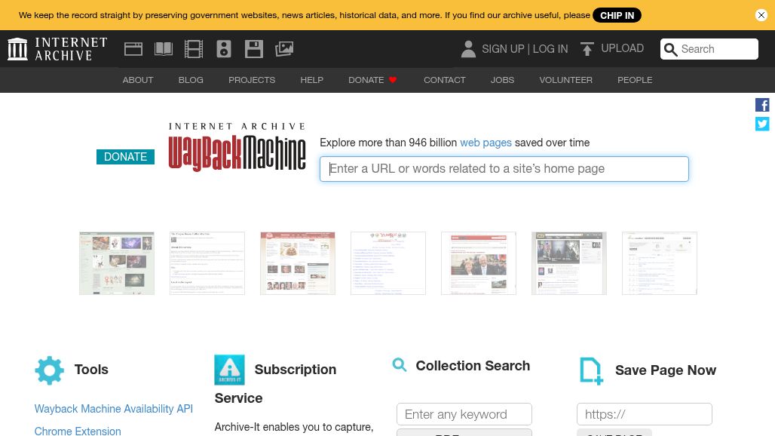Screen dimensions: 775x436
Task: Click the Subscription Service heading
Action: tap(275, 384)
